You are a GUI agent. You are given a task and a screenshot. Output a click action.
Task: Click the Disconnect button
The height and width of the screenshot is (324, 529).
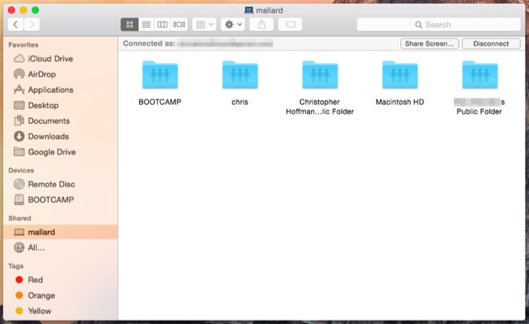click(491, 44)
